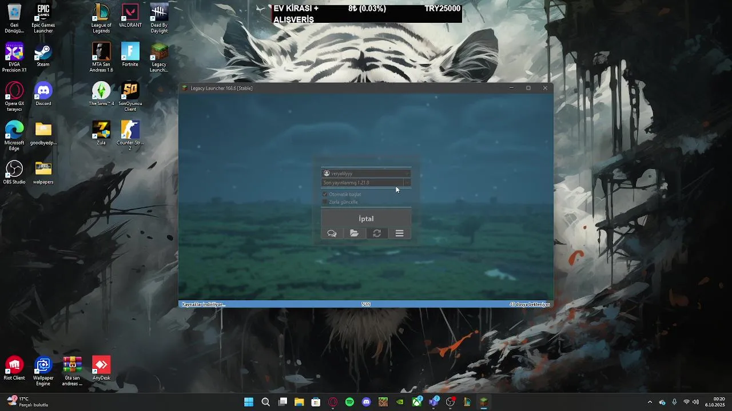
Task: Open taskbar Search
Action: coord(265,402)
